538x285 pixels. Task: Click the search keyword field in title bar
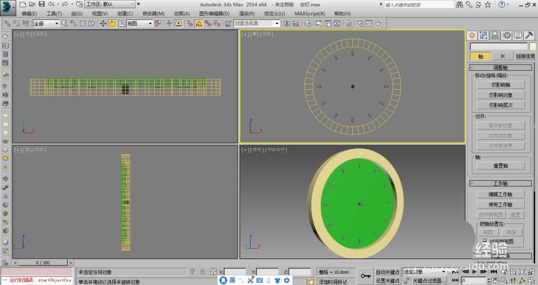tap(419, 5)
